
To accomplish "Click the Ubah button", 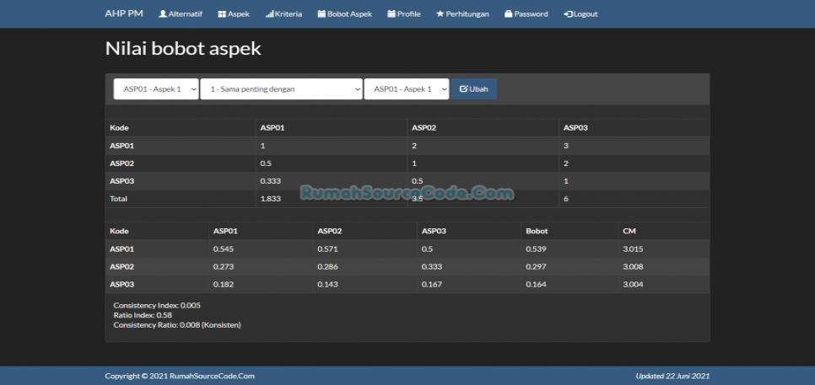I will tap(473, 89).
